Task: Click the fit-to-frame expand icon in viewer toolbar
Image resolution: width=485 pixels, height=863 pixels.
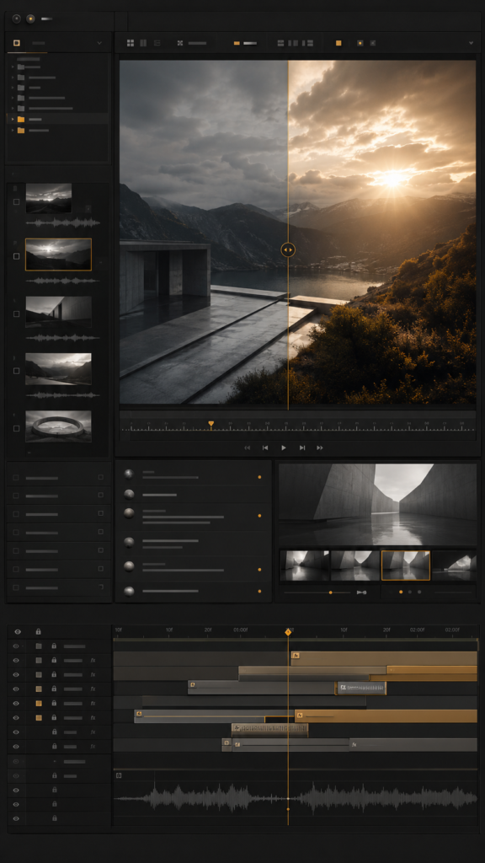Action: click(180, 43)
